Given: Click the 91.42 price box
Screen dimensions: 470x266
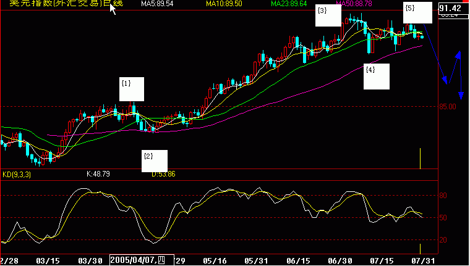Looking at the screenshot, I should (x=453, y=8).
